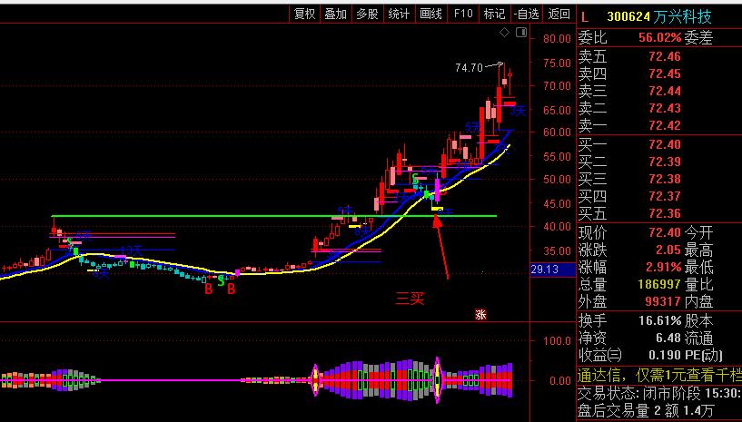Click the 盘后交易量 status line
This screenshot has width=742, height=422.
[x=646, y=410]
